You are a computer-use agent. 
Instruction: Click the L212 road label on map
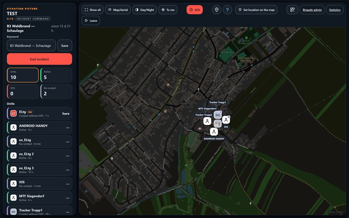pyautogui.click(x=182, y=77)
